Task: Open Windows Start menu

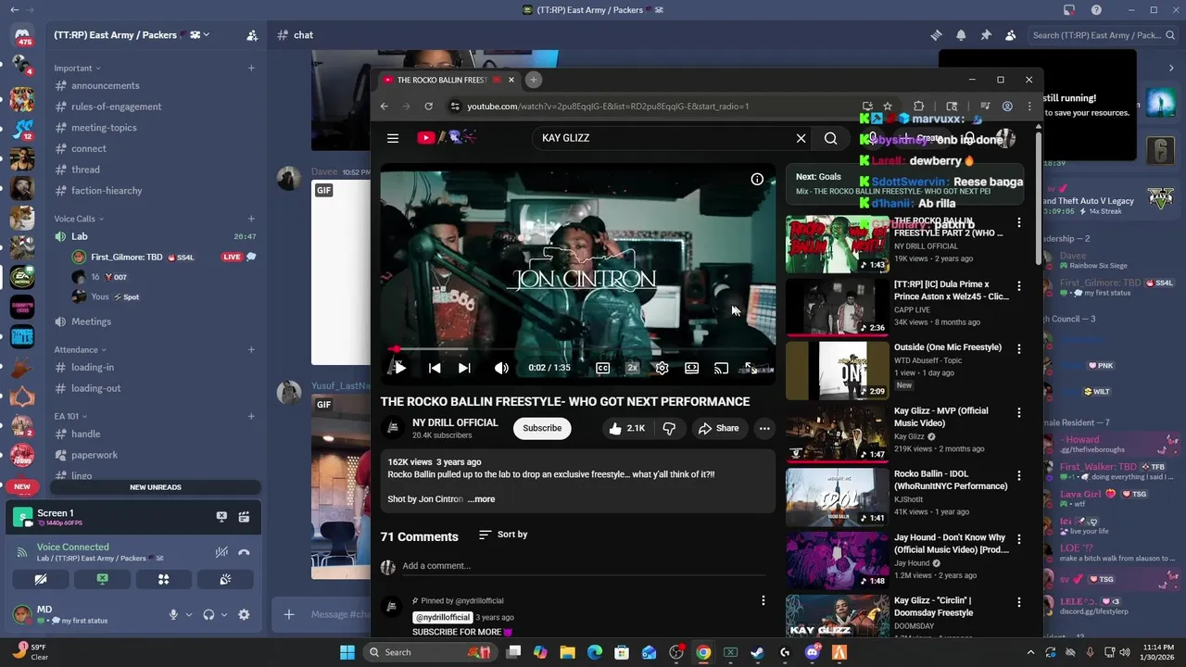Action: pyautogui.click(x=347, y=652)
